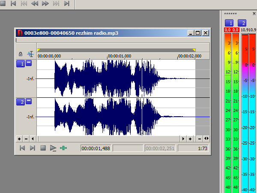257x193 pixels.
Task: Click the time zoom out minus button at bottom right
Action: [x=200, y=139]
